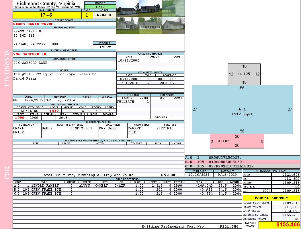Select the map number 17-49

pos(46,15)
